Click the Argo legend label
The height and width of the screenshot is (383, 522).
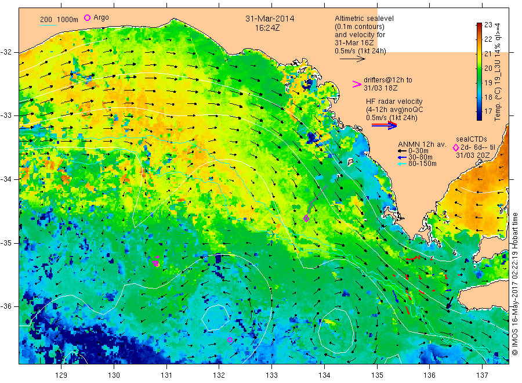[x=101, y=17]
